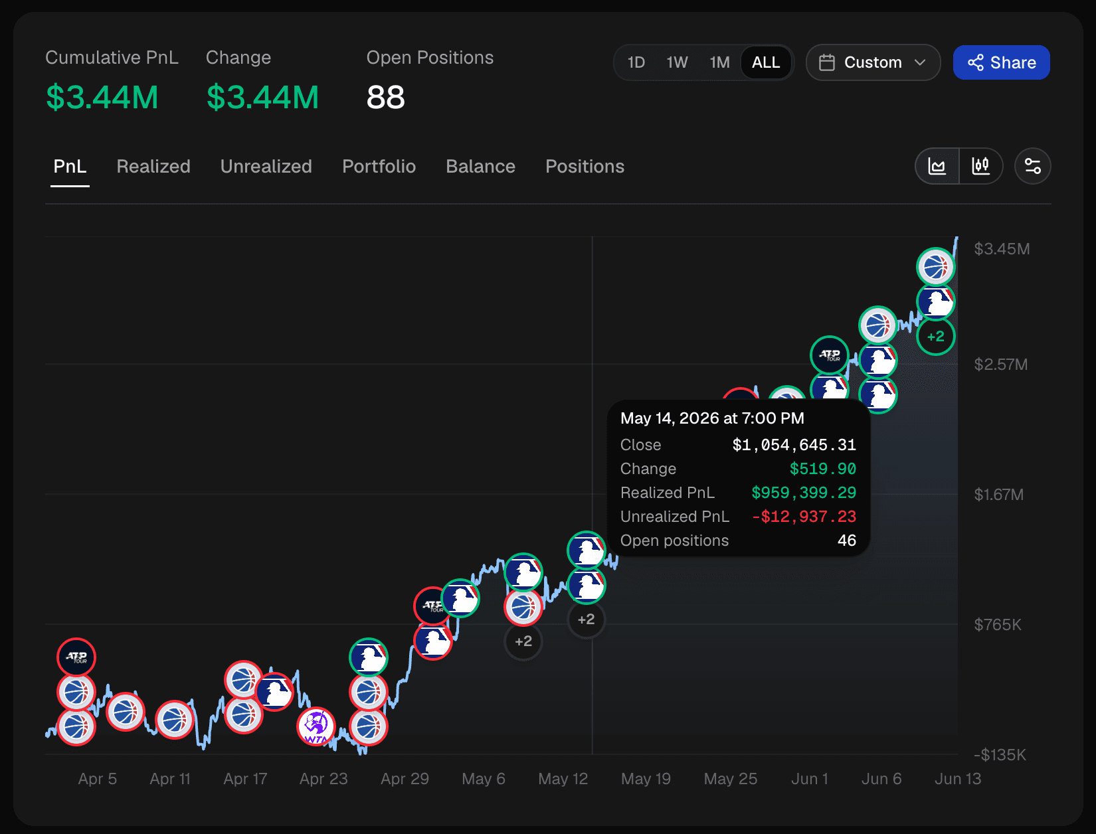
Task: Click the tooltip Close value $1,054,645.31
Action: pos(794,445)
